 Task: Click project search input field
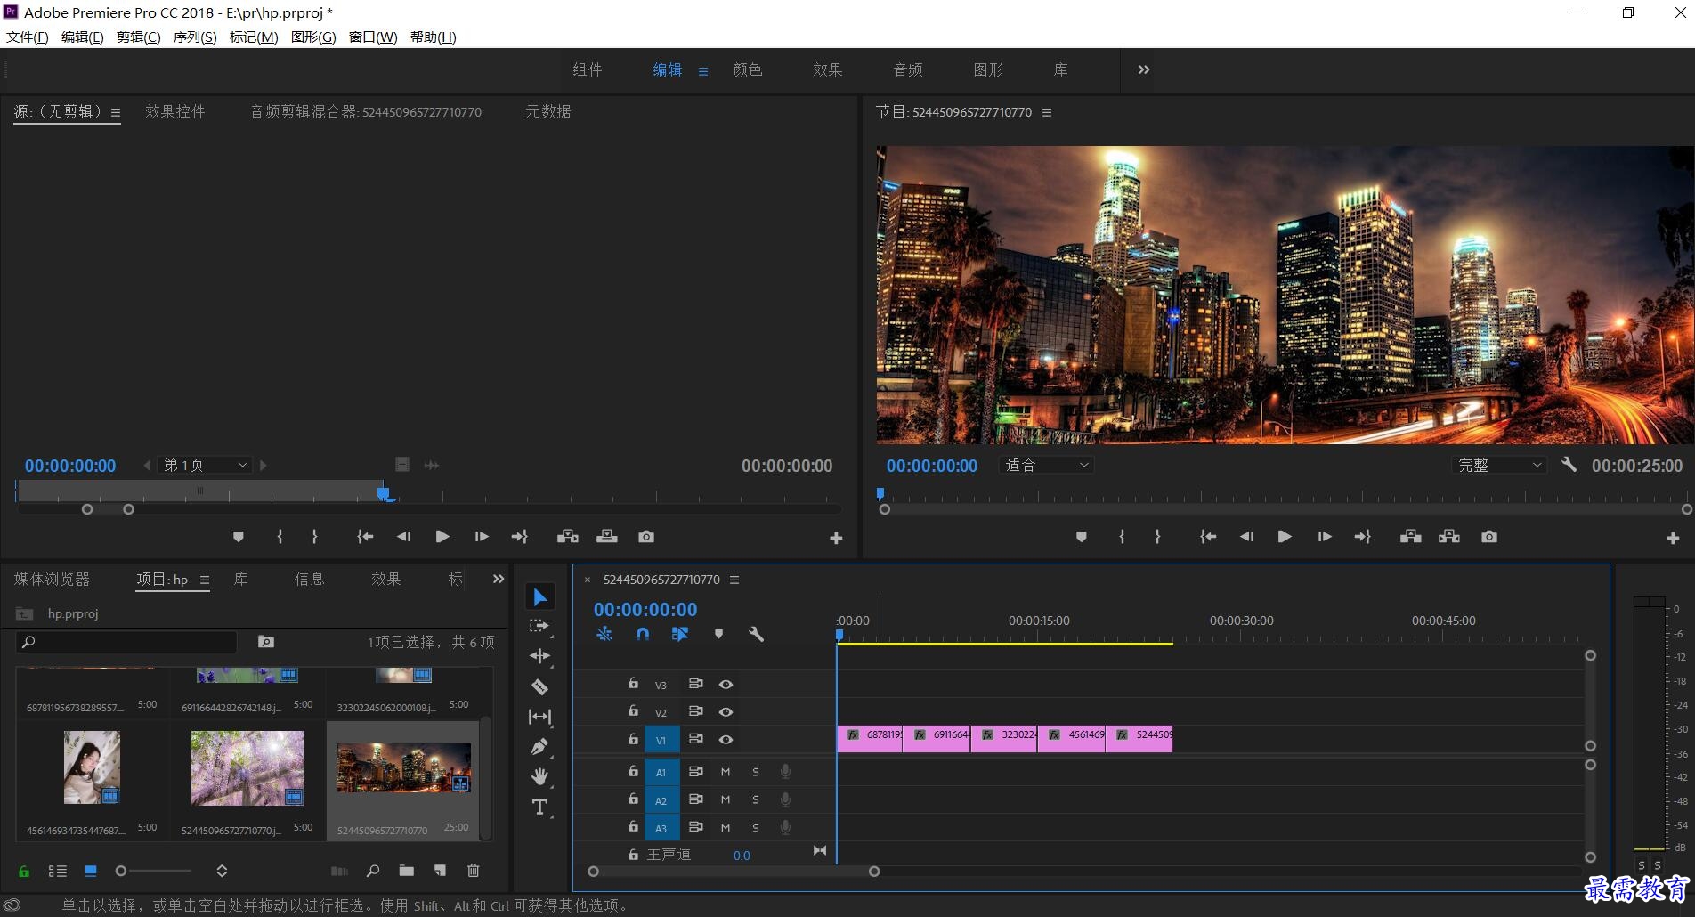coord(126,642)
